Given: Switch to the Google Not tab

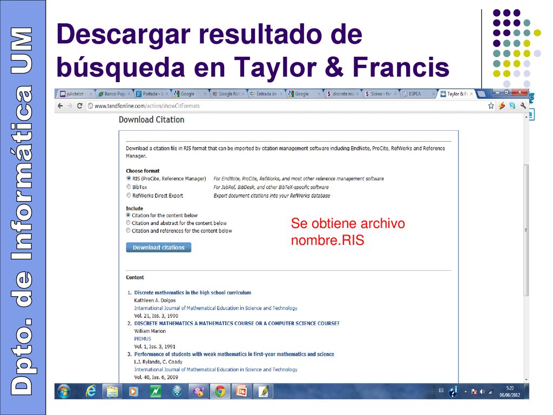Looking at the screenshot, I should [x=228, y=94].
